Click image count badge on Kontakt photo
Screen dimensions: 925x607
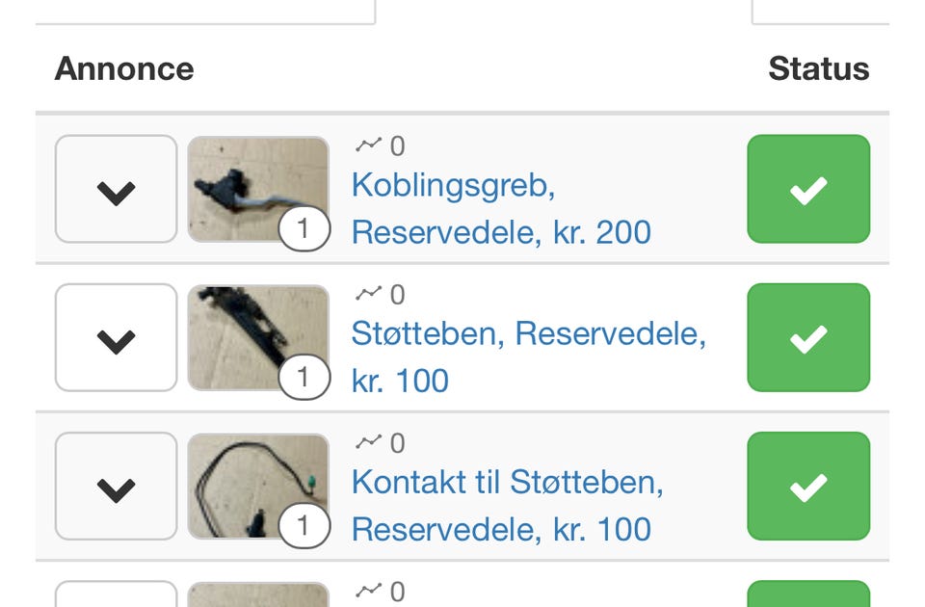point(304,527)
